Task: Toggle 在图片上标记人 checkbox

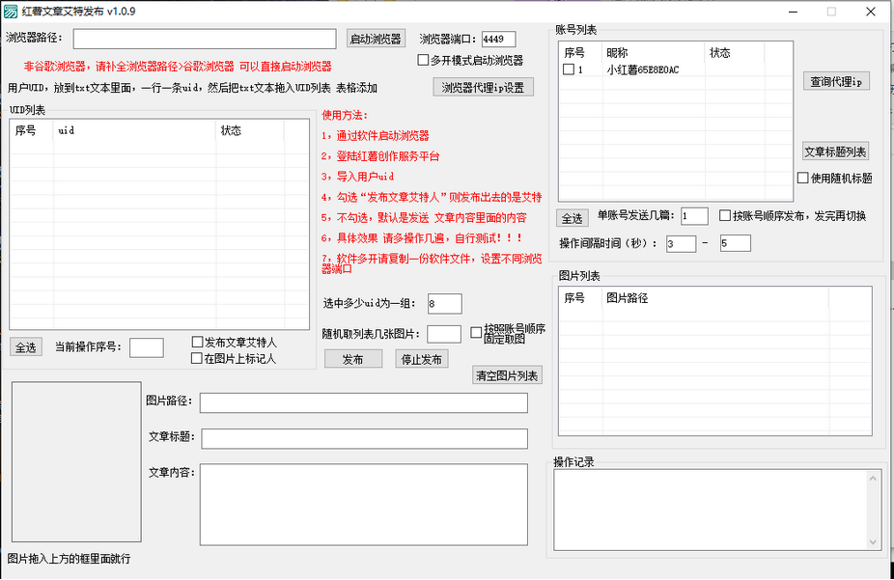Action: (x=197, y=358)
